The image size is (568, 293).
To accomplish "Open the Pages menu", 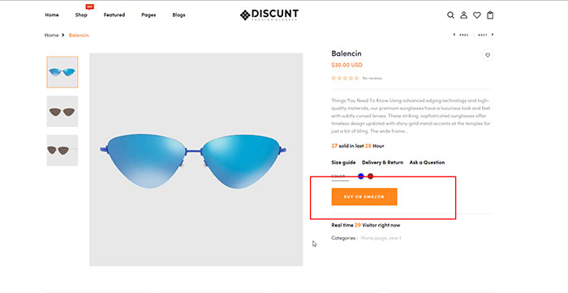I will click(148, 15).
